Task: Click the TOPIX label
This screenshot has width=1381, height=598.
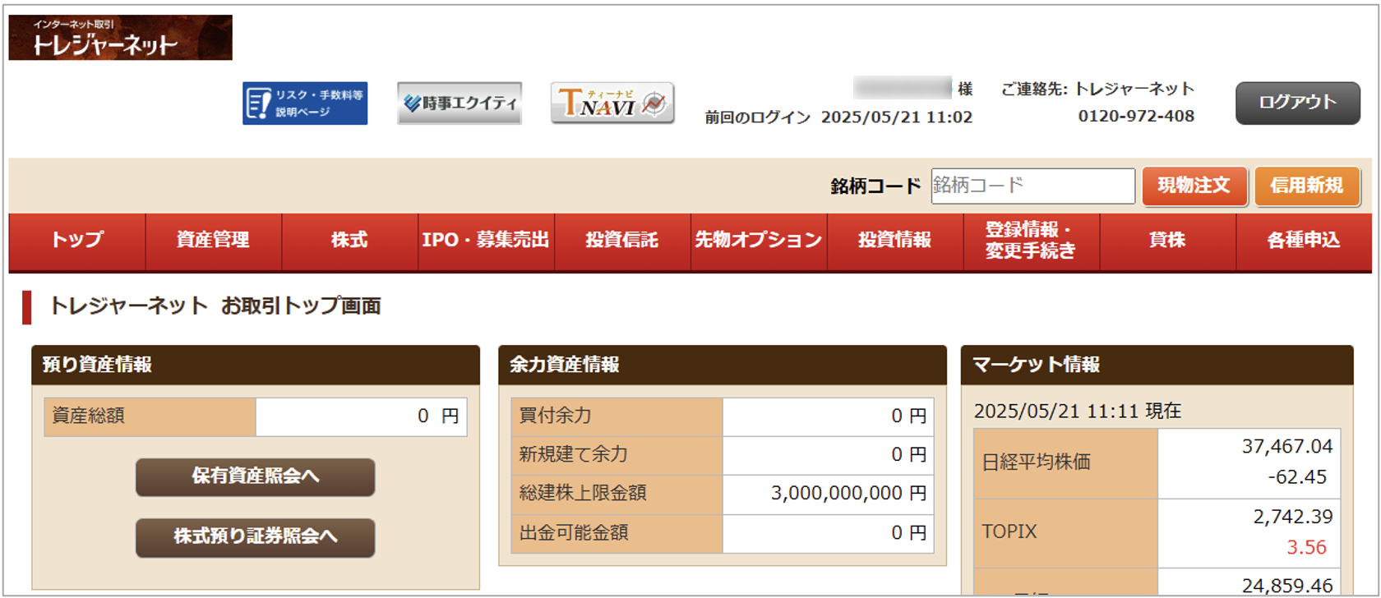Action: tap(1009, 531)
